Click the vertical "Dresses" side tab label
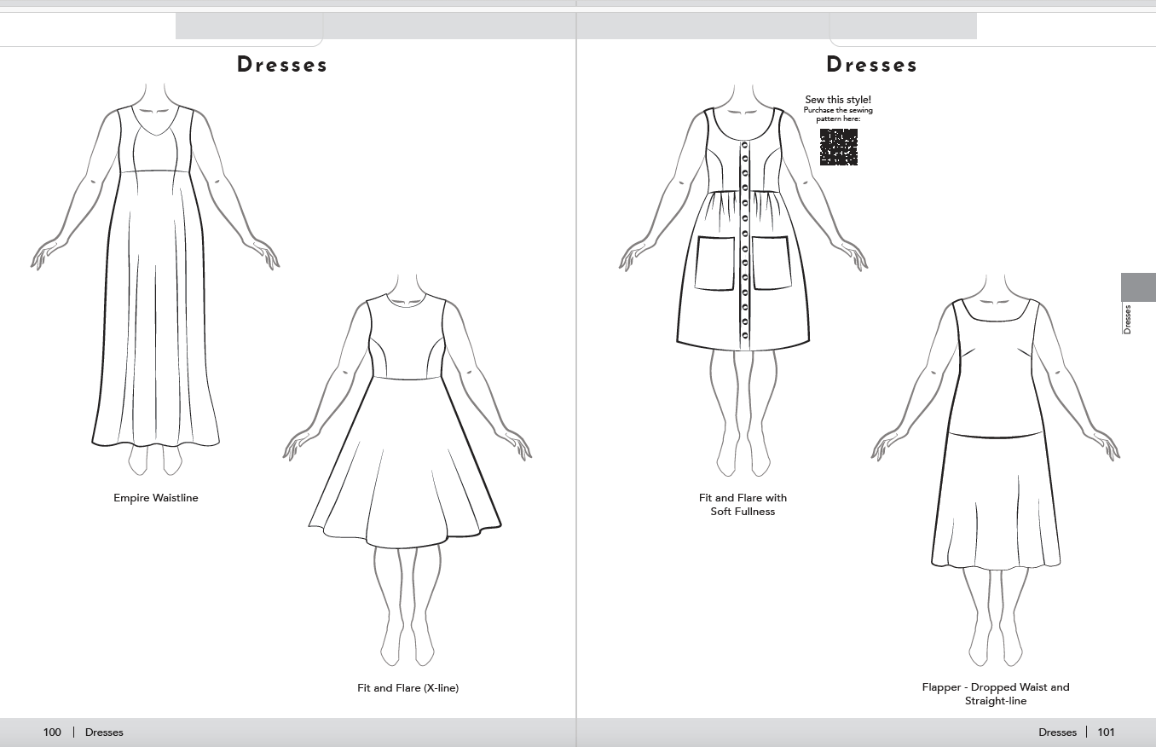 (x=1127, y=319)
